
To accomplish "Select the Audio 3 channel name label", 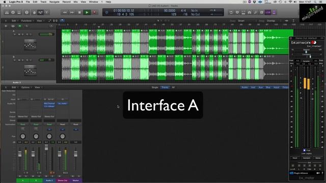I will point(49,180).
